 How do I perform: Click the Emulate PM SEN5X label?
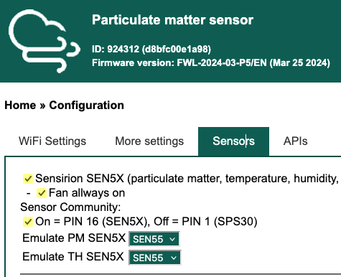point(74,238)
